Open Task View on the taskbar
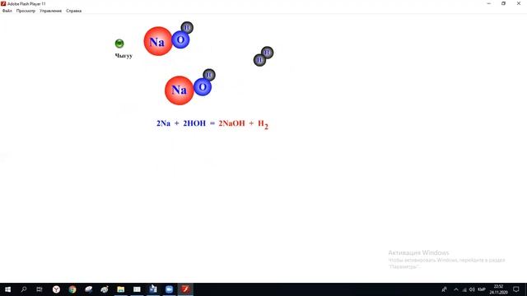Image resolution: width=527 pixels, height=296 pixels. click(40, 289)
